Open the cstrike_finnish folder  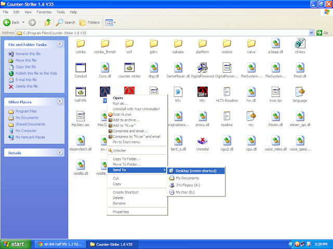pyautogui.click(x=105, y=44)
